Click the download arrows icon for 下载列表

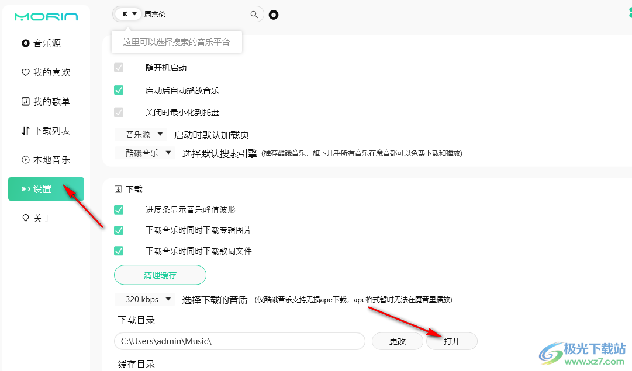[x=25, y=131]
